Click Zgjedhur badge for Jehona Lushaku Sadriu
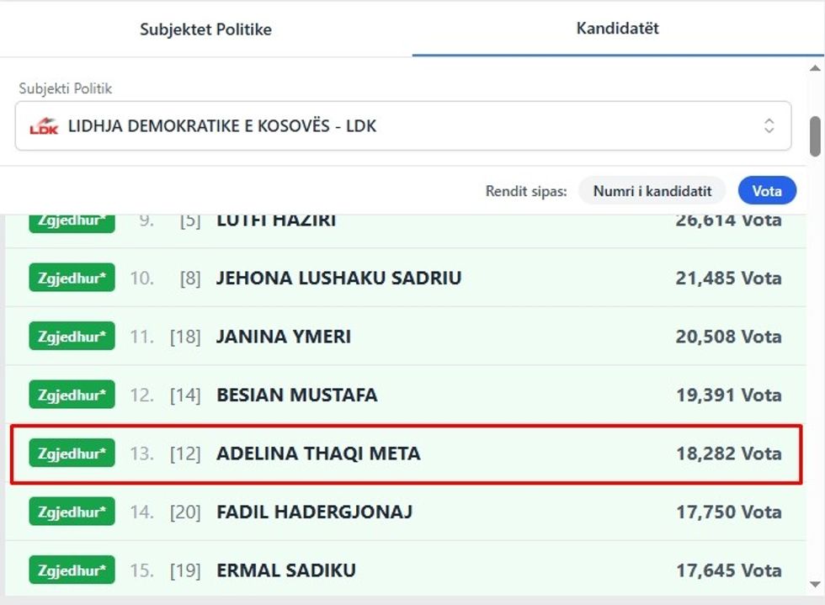Image resolution: width=825 pixels, height=605 pixels. [72, 279]
